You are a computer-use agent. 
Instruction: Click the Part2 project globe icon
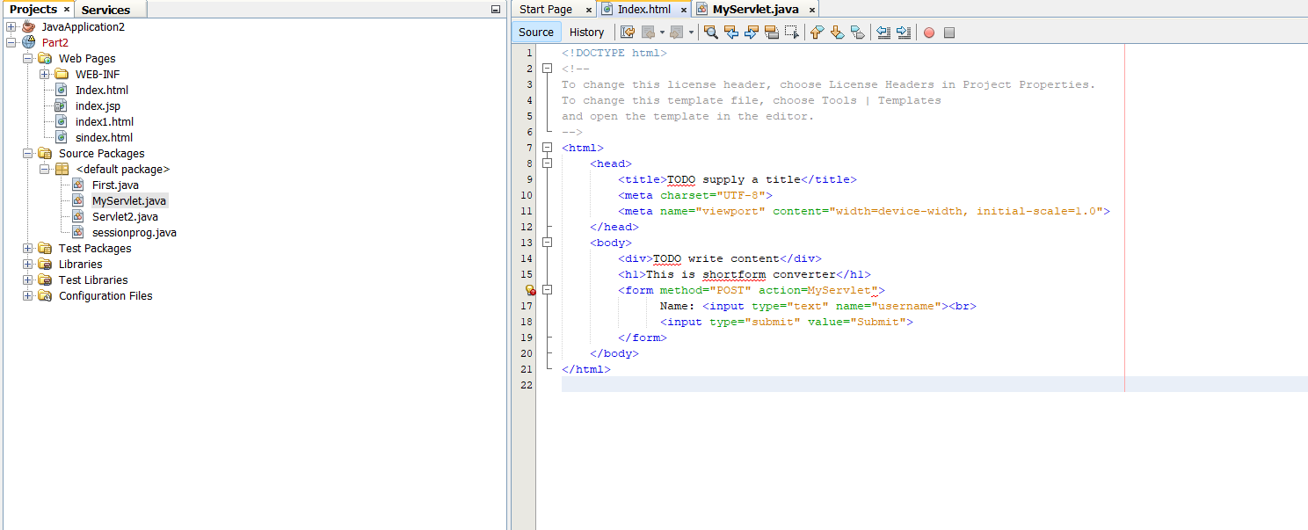tap(28, 42)
